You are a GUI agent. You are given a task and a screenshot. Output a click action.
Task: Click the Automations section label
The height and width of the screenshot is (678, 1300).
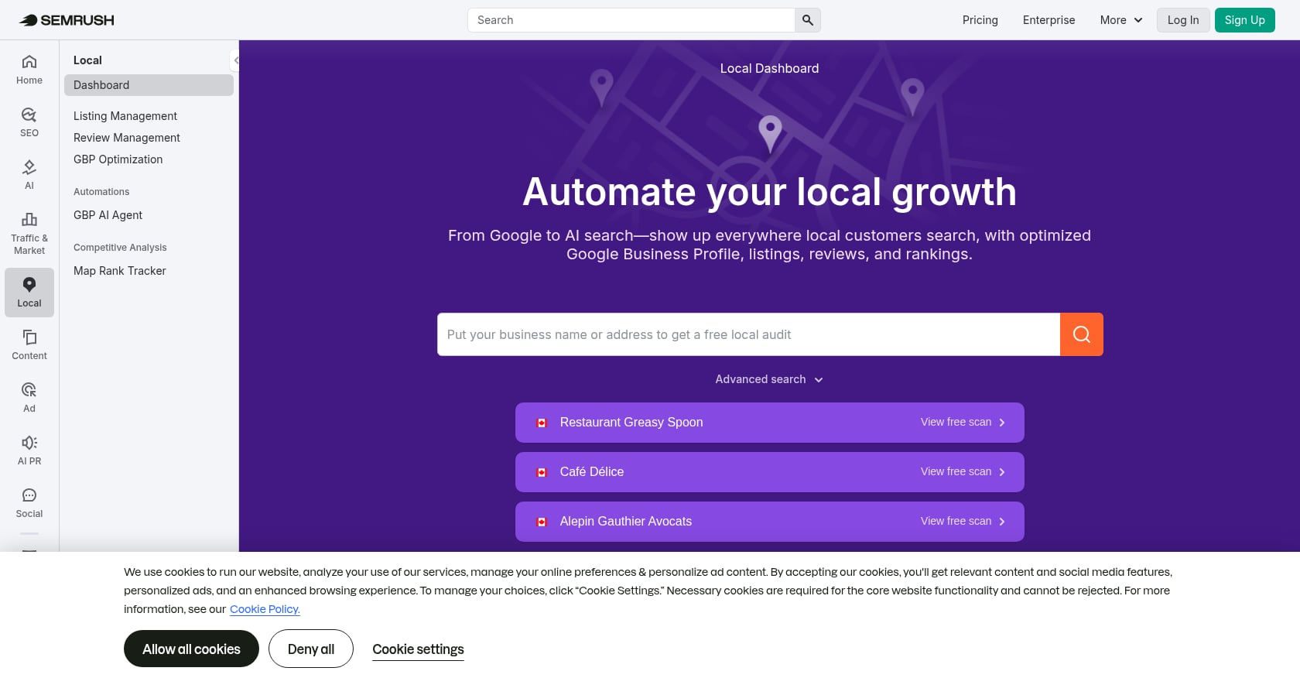coord(101,192)
